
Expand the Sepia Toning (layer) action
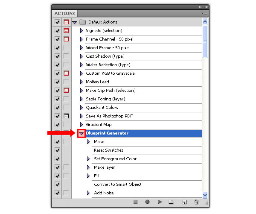[x=81, y=99]
